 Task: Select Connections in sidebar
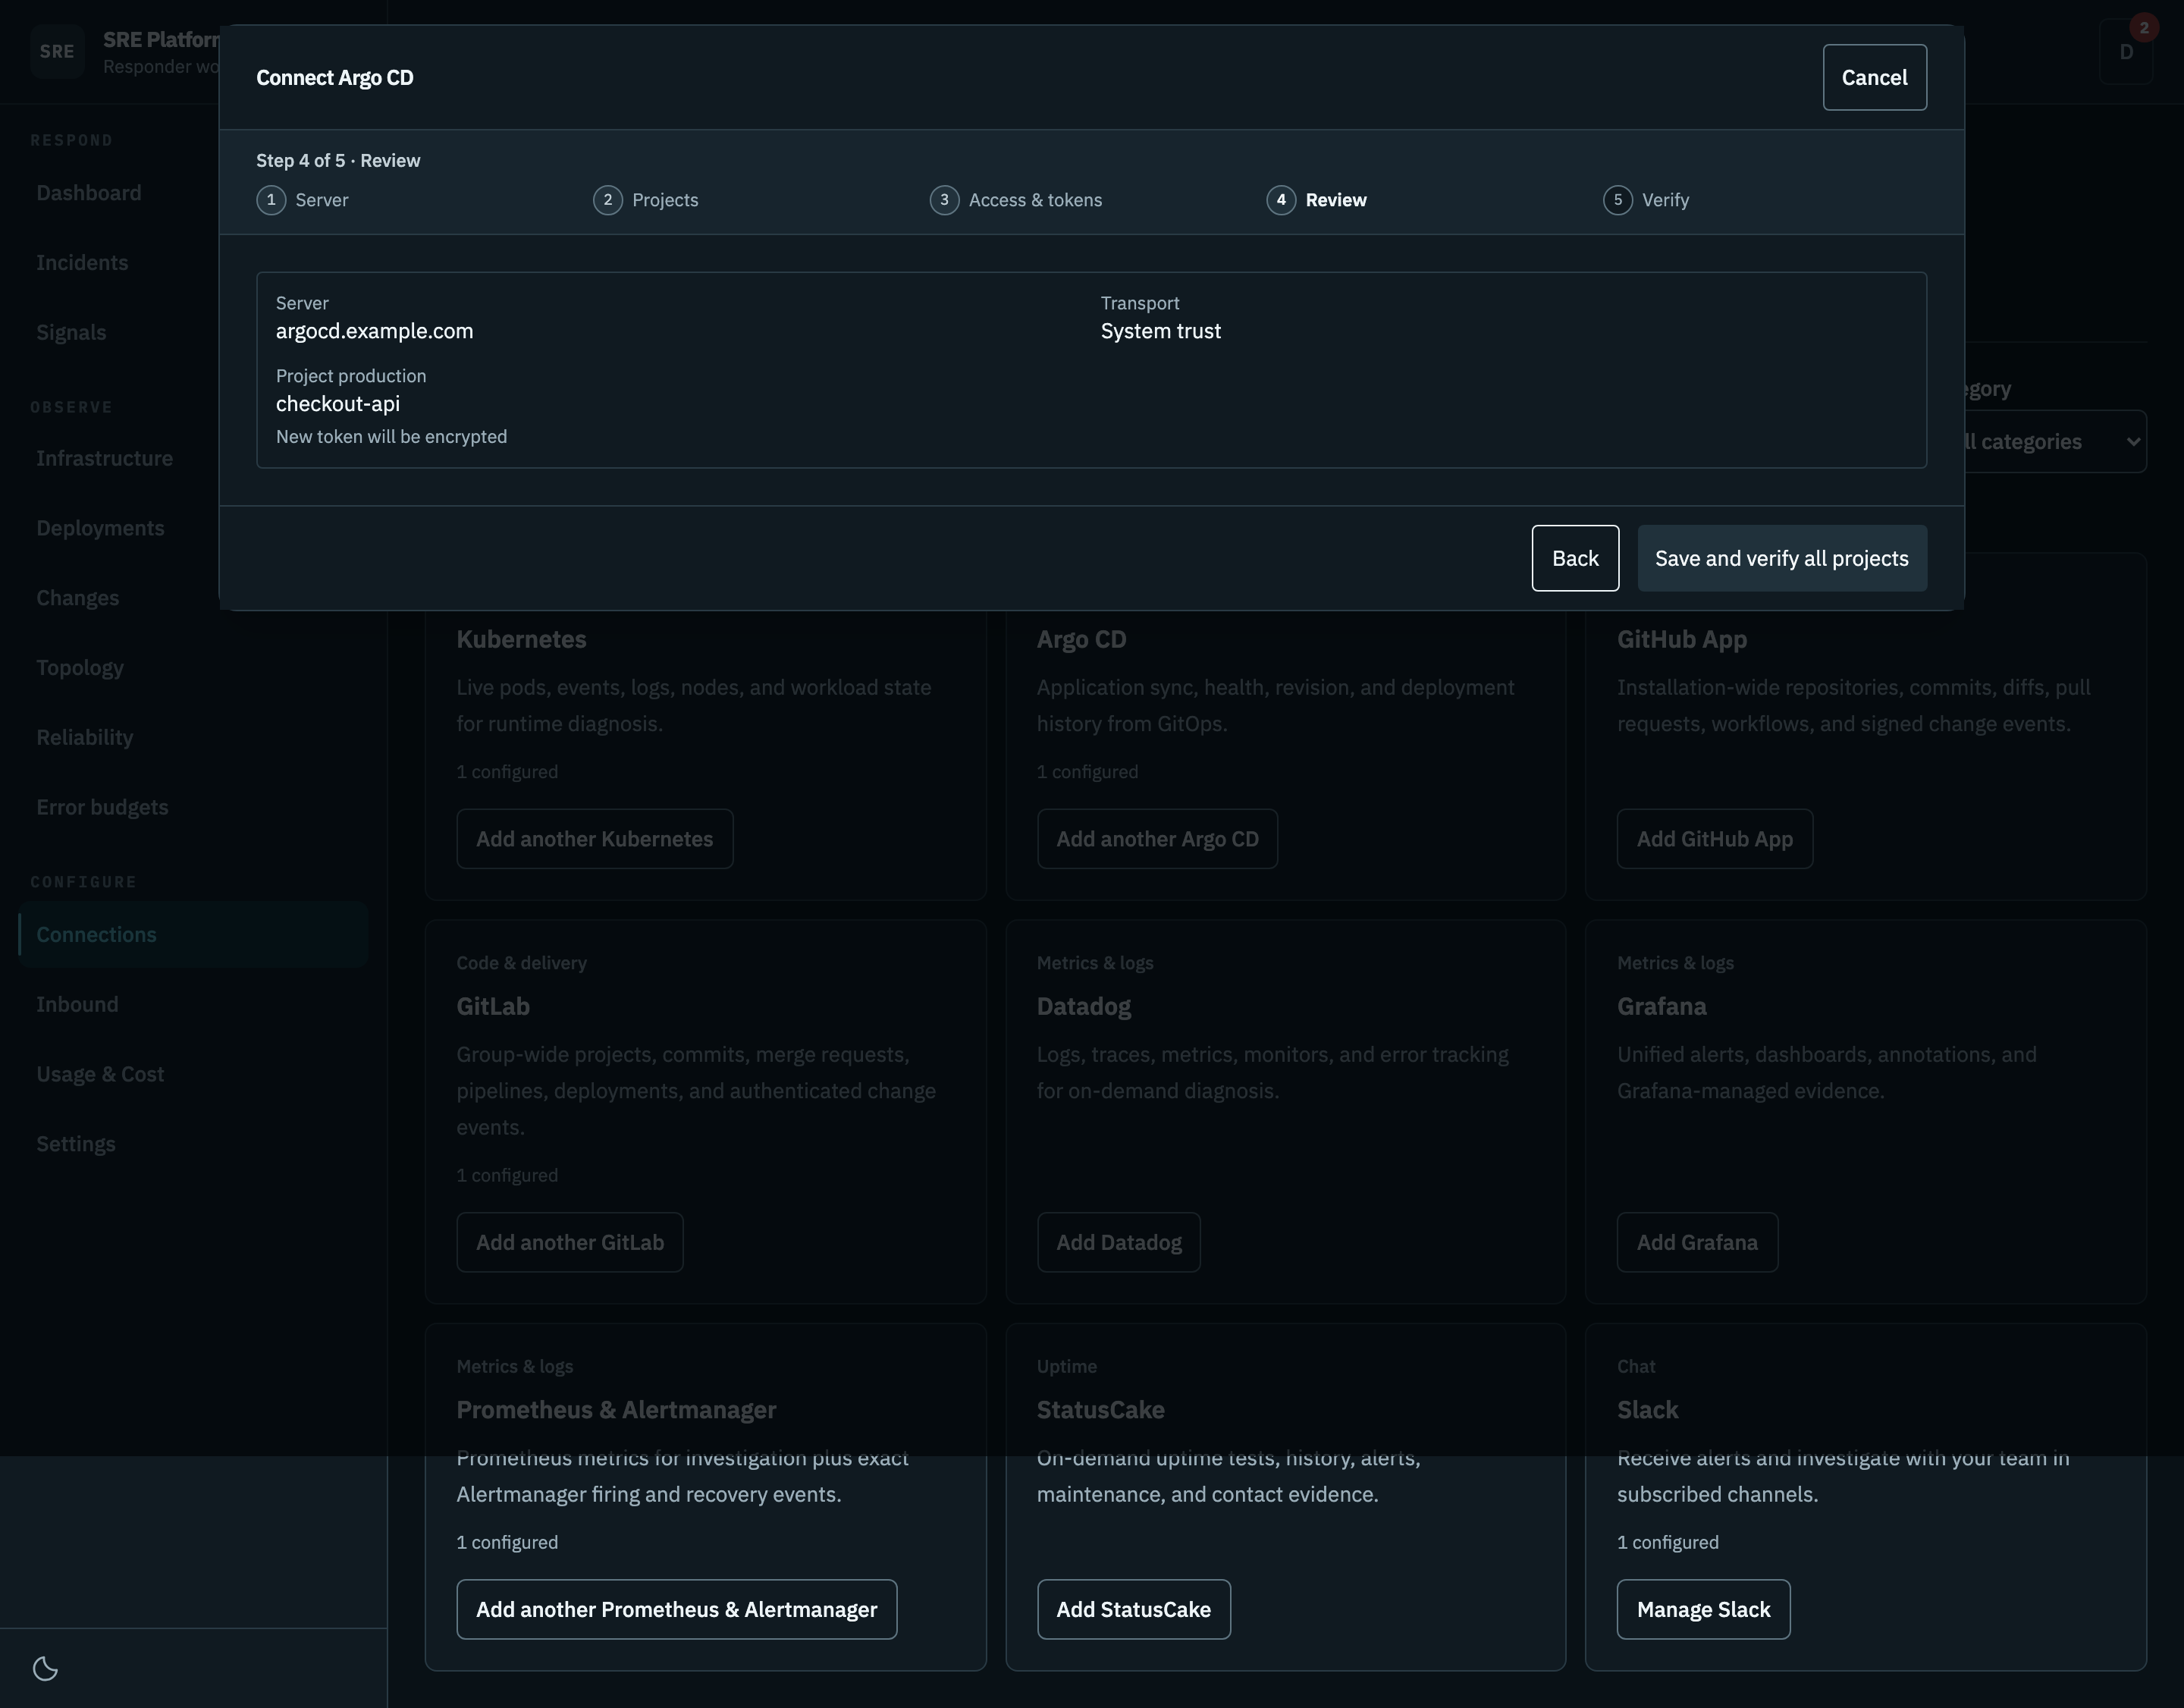[x=193, y=935]
